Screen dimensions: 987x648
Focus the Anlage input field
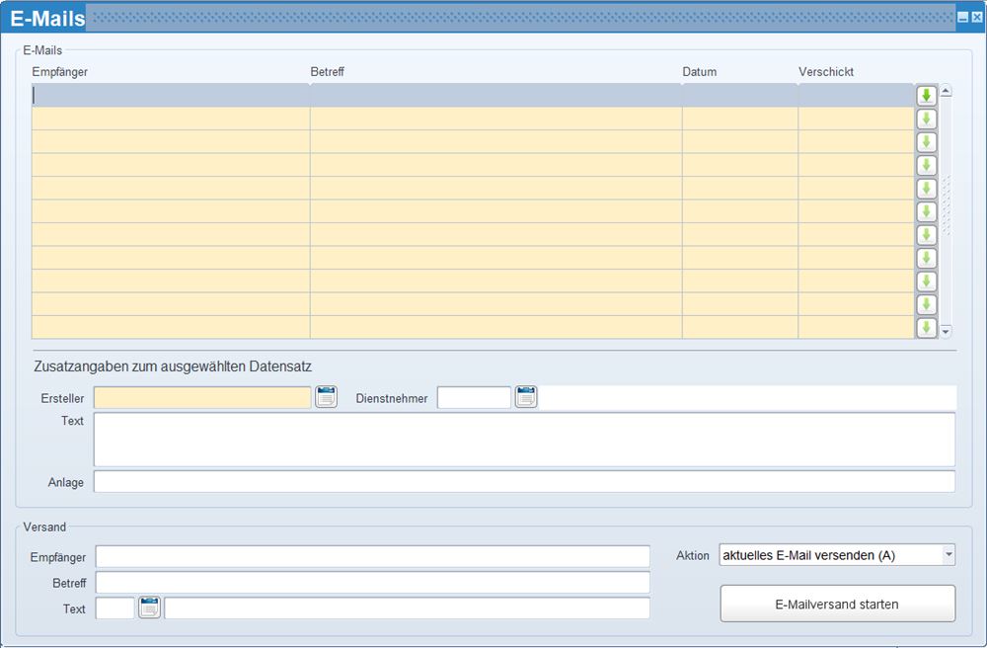tap(523, 482)
